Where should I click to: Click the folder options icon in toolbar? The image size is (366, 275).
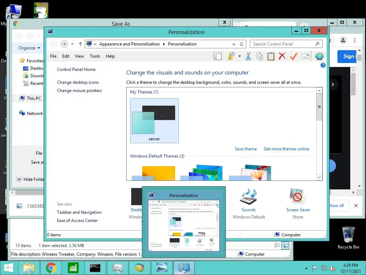tap(231, 56)
